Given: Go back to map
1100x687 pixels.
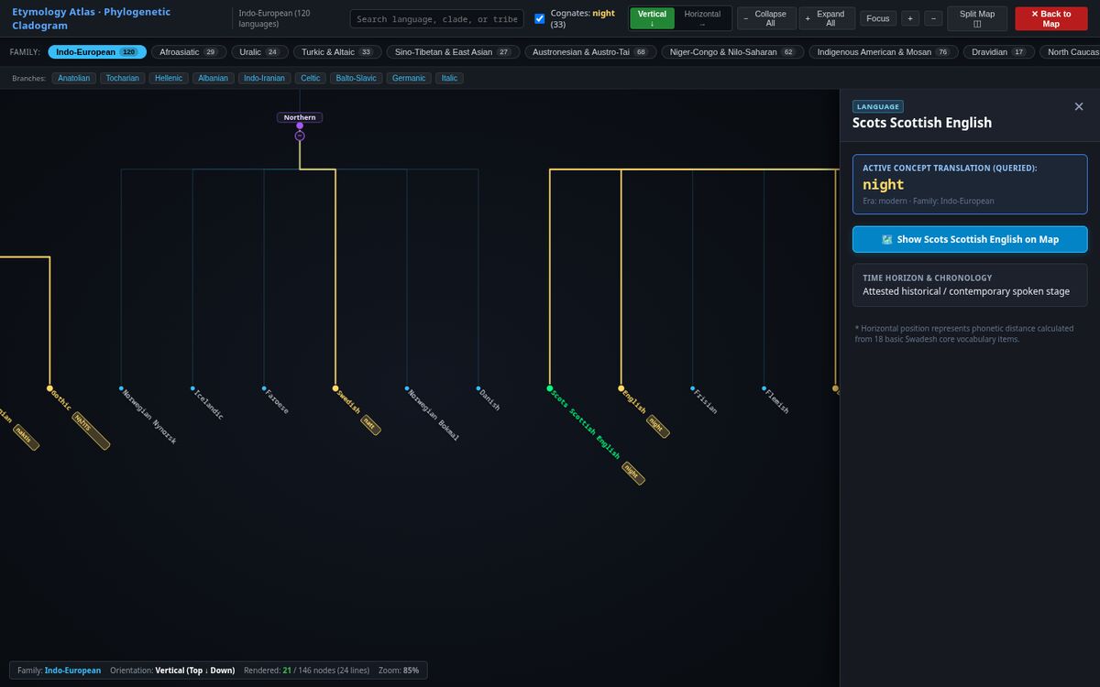Looking at the screenshot, I should [x=1050, y=18].
